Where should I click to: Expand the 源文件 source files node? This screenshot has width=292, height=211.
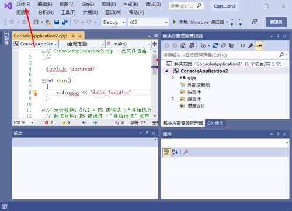click(x=172, y=99)
